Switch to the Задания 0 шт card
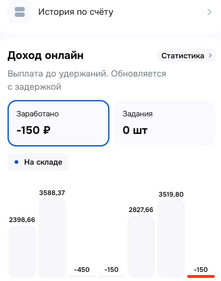 click(x=165, y=123)
